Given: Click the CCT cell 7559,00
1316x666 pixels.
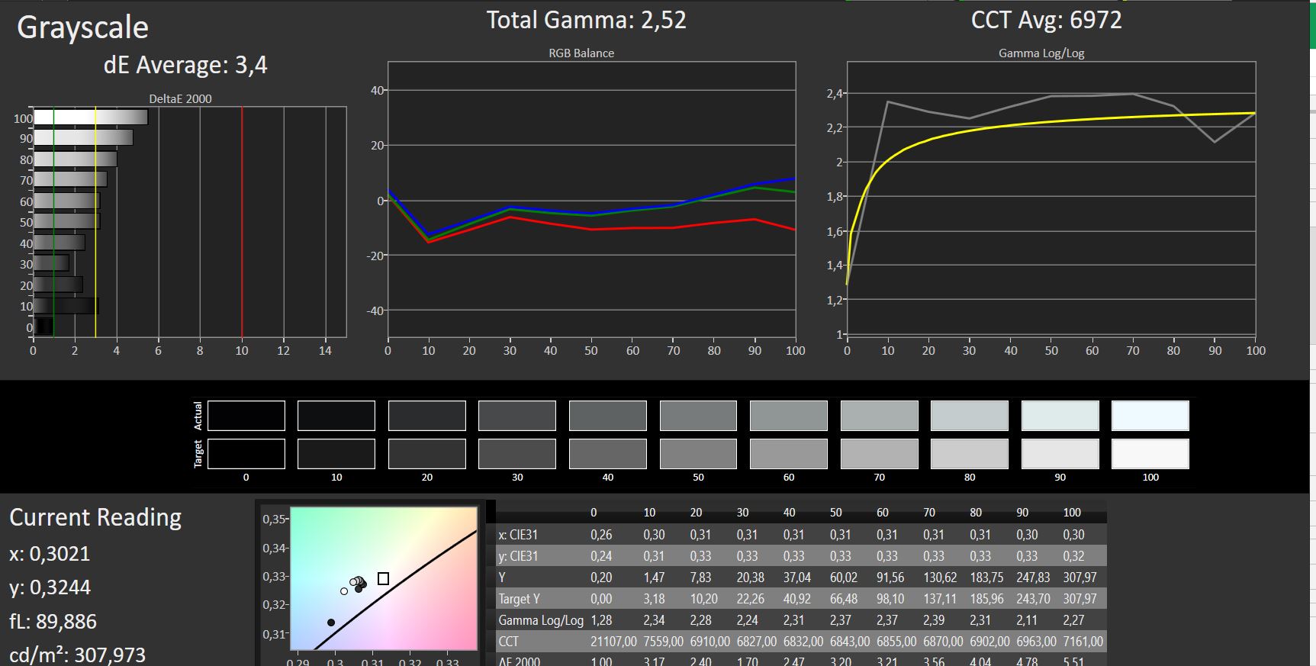Looking at the screenshot, I should tap(663, 642).
